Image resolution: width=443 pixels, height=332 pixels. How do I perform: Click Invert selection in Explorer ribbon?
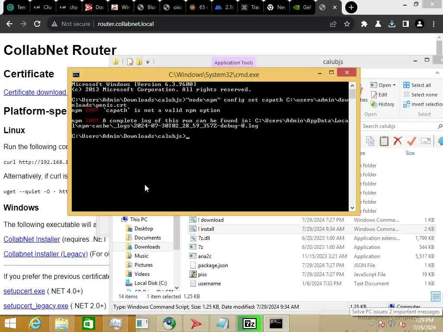pos(423,104)
